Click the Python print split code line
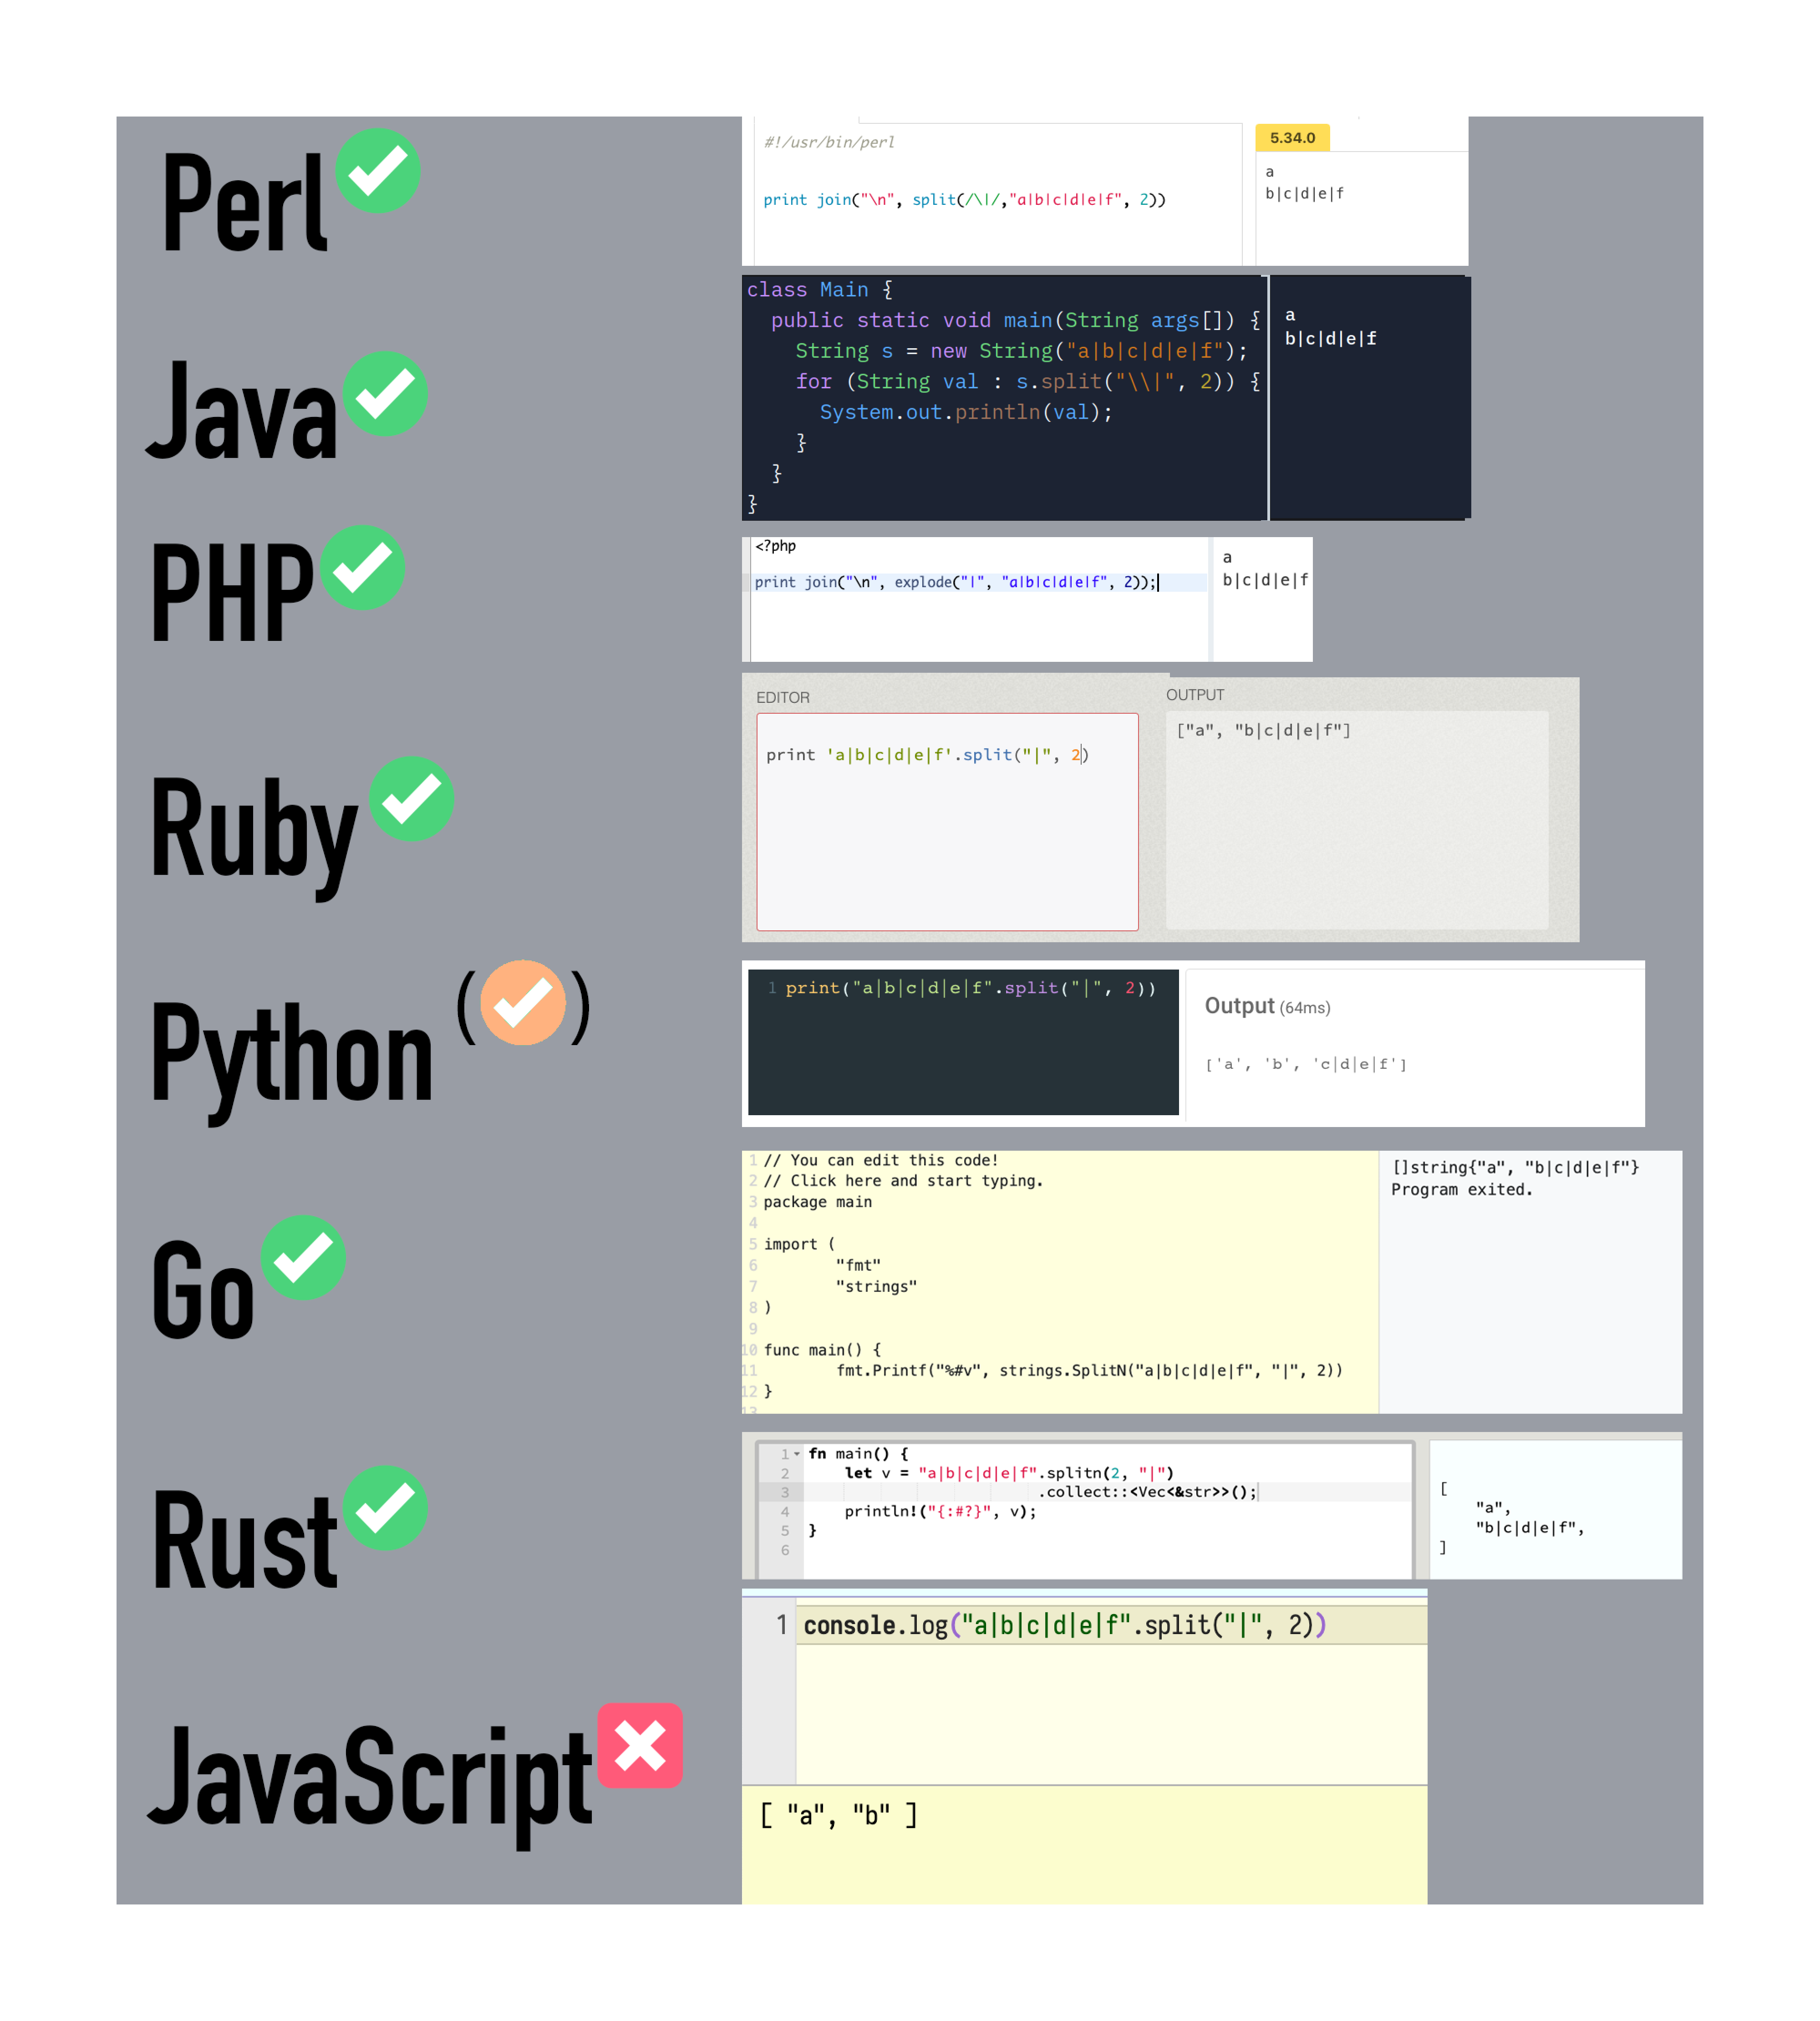1820x2021 pixels. tap(970, 988)
